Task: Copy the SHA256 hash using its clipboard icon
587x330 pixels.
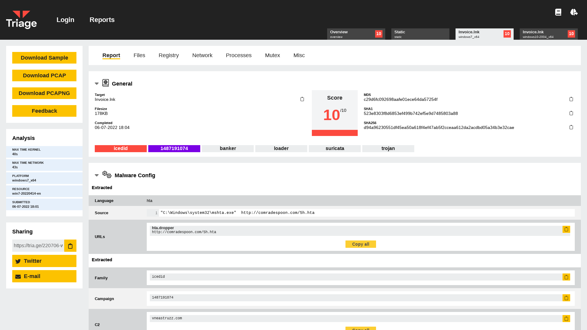Action: coord(571,127)
